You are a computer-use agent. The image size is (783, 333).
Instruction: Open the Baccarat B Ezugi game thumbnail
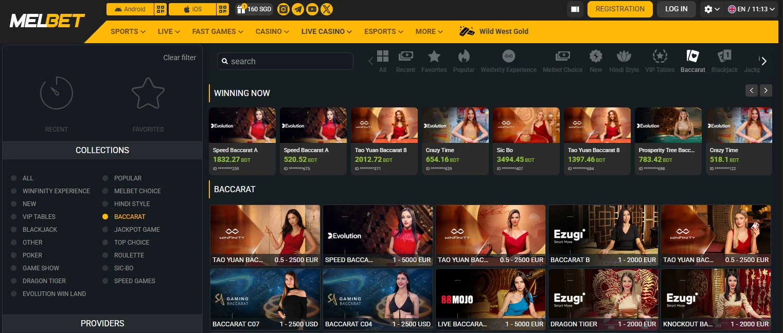click(x=603, y=235)
